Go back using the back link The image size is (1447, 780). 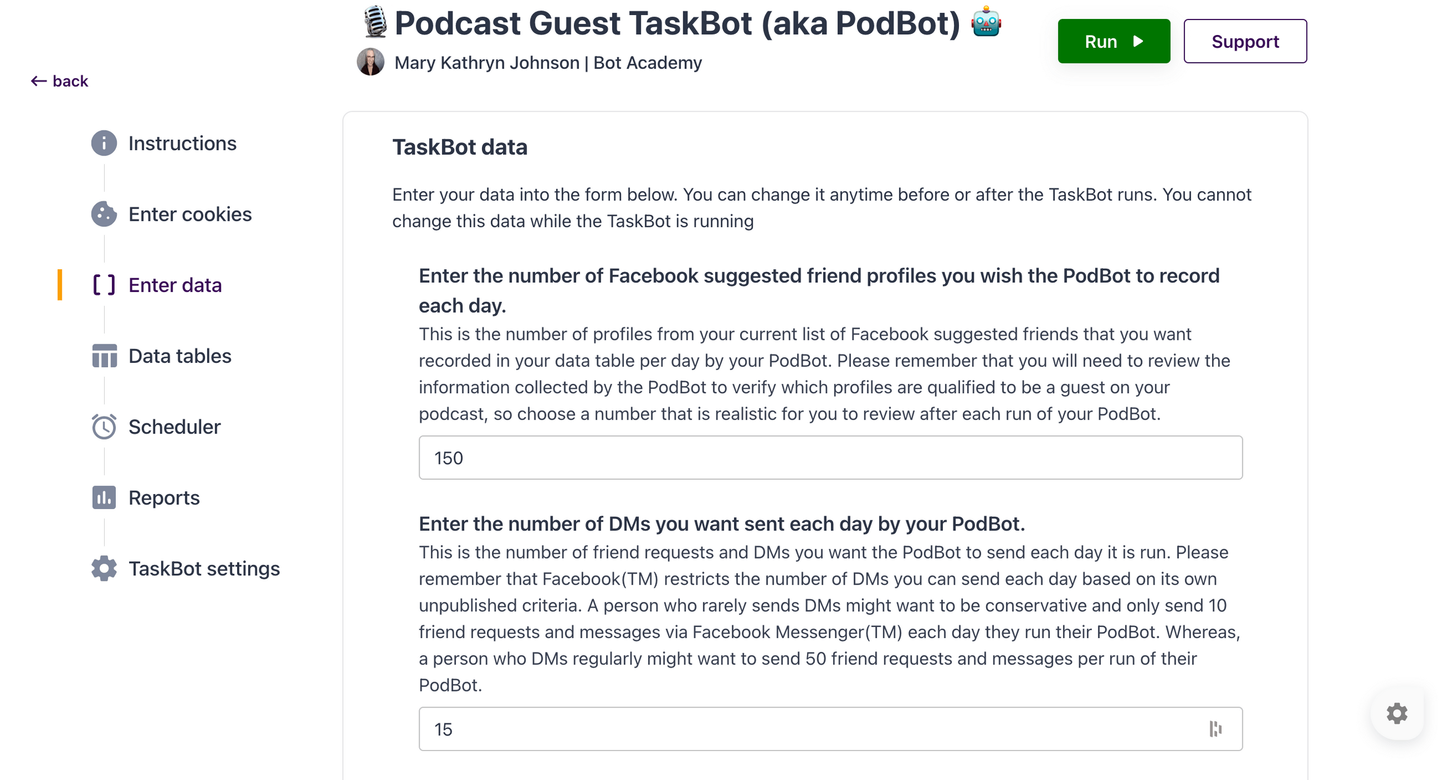(x=60, y=81)
